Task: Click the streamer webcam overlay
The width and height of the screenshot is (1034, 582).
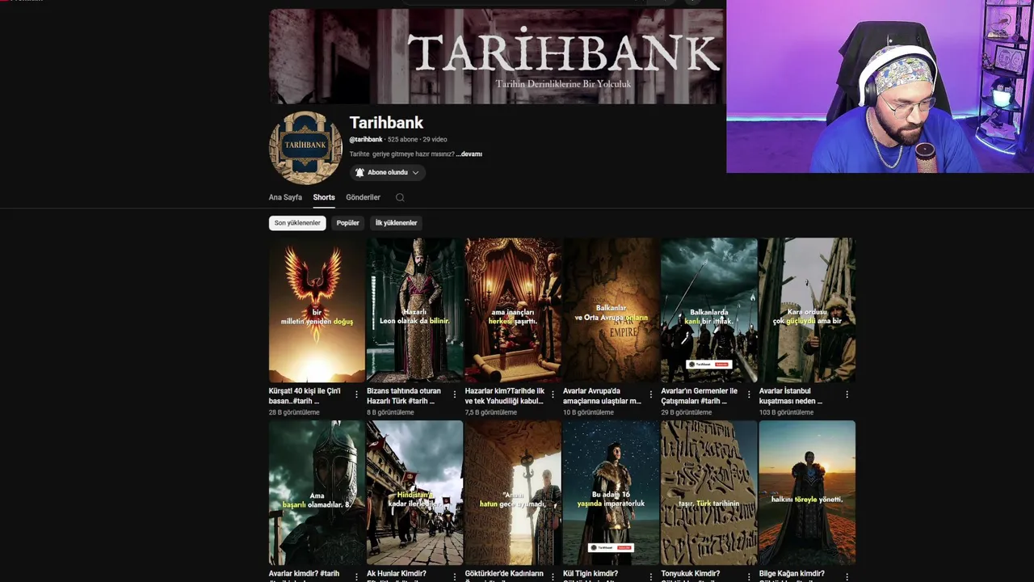Action: [x=880, y=86]
